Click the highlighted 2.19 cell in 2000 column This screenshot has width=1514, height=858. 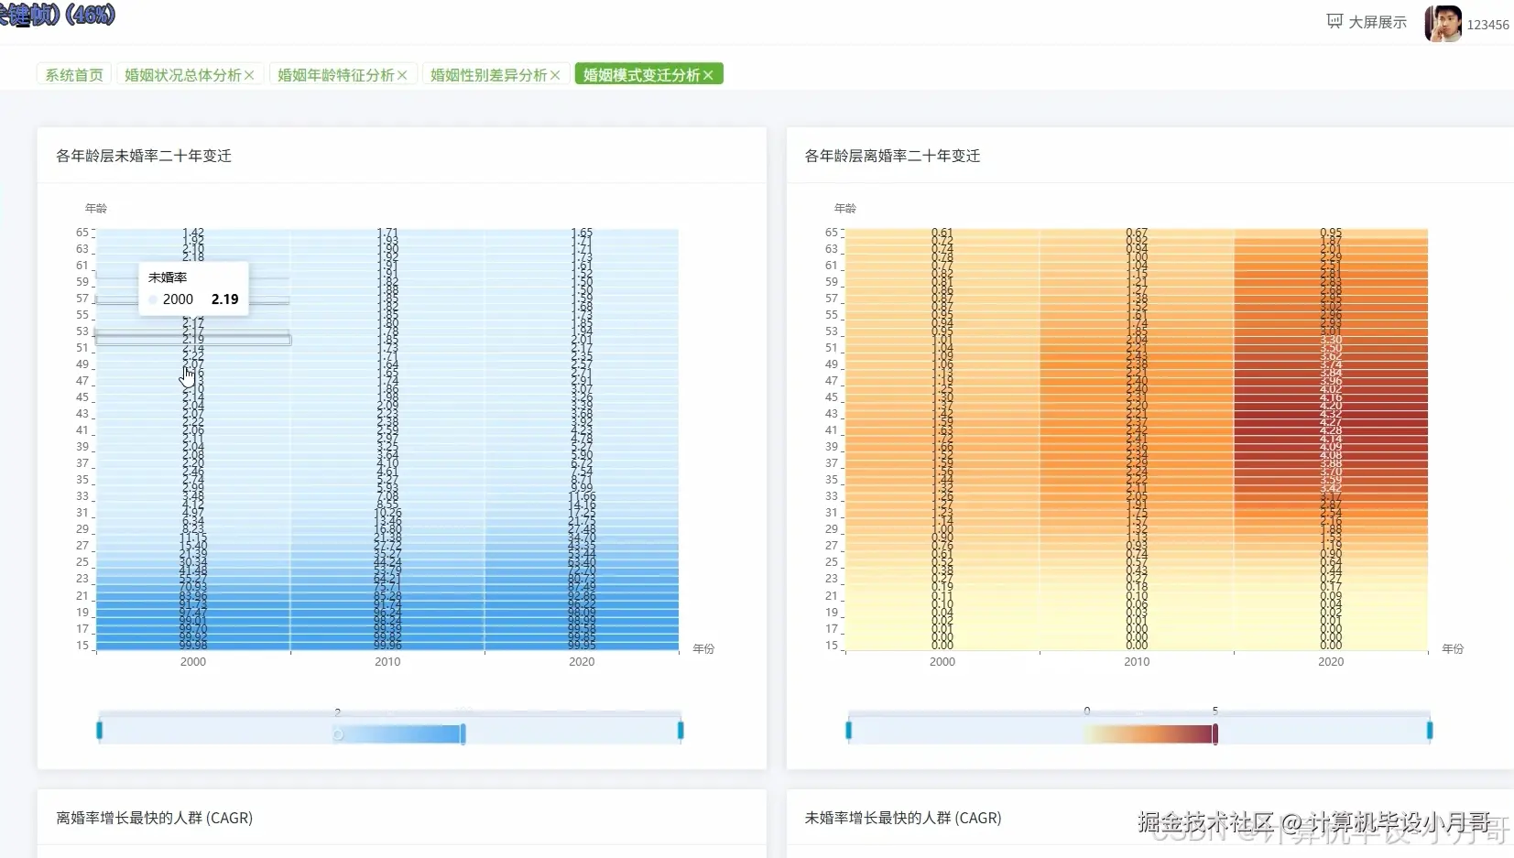pos(193,340)
